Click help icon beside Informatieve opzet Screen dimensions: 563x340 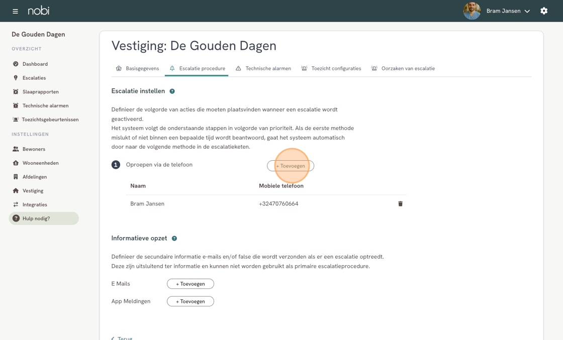pyautogui.click(x=174, y=239)
